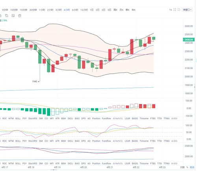Toggle the 自动 auto scale option

[192, 167]
